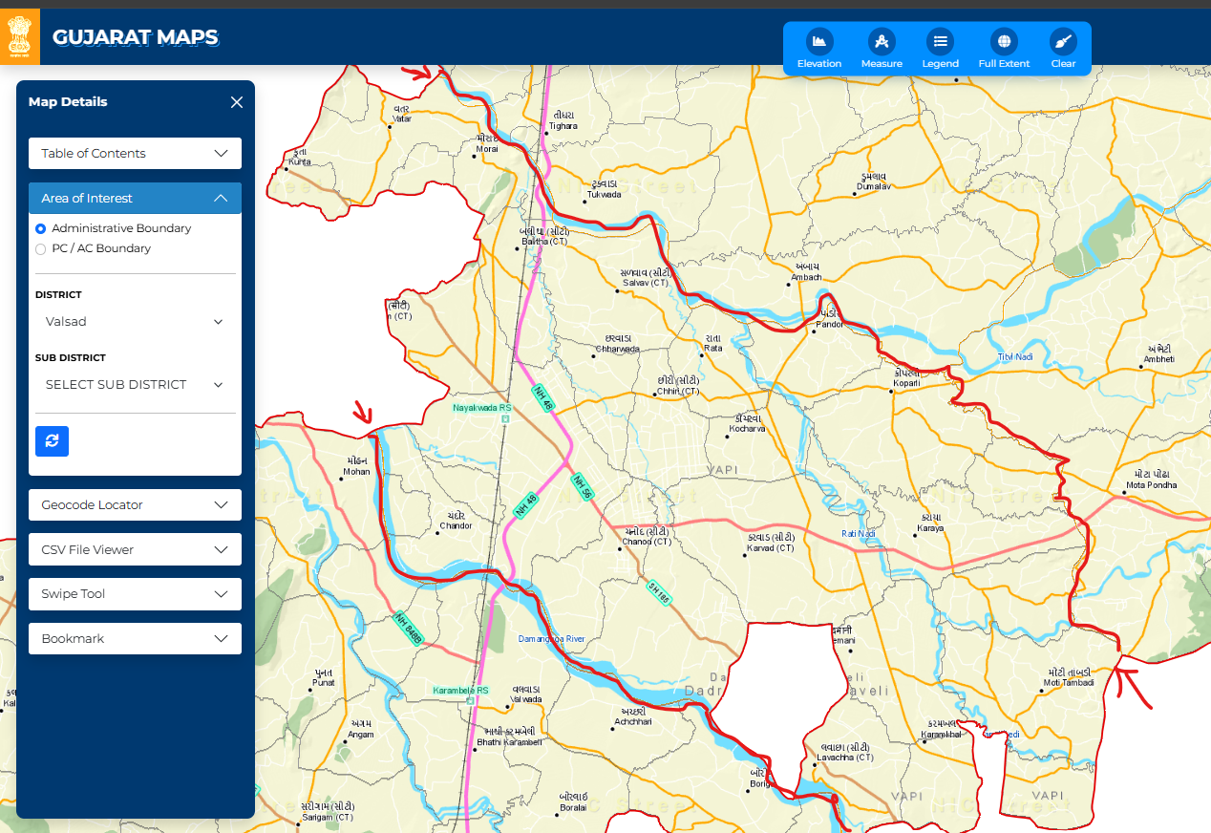Click the Karambele RS station icon
Image resolution: width=1211 pixels, height=833 pixels.
coord(471,701)
